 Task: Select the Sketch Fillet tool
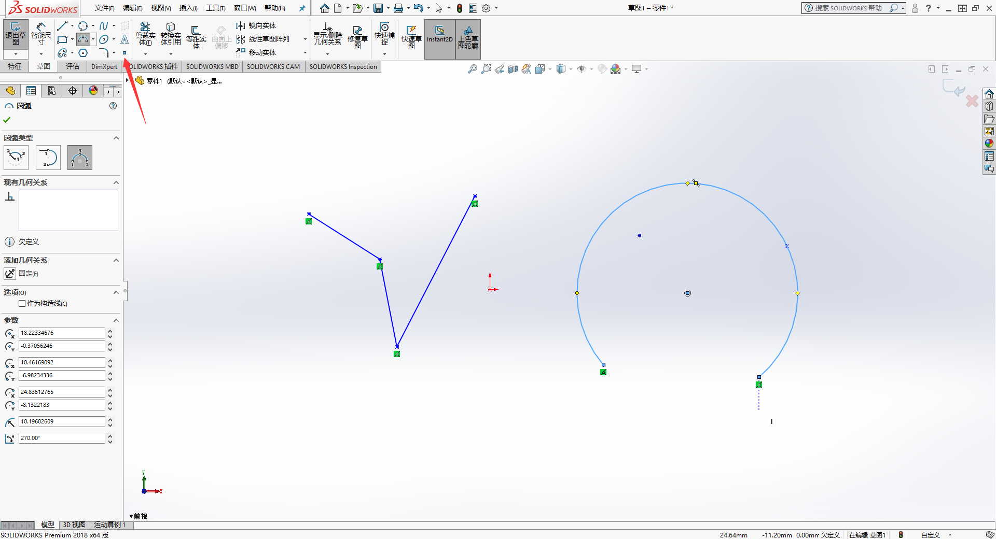click(104, 53)
